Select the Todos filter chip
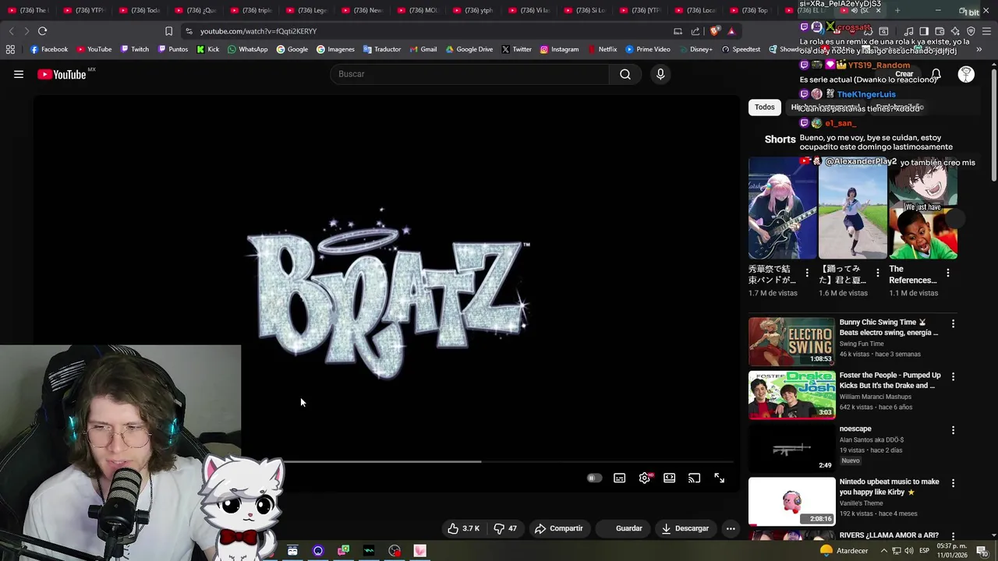This screenshot has width=998, height=561. click(765, 107)
